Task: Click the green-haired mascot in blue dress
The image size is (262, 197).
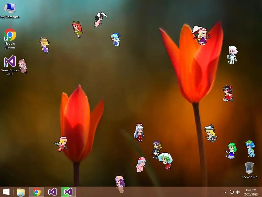Action: tap(231, 151)
